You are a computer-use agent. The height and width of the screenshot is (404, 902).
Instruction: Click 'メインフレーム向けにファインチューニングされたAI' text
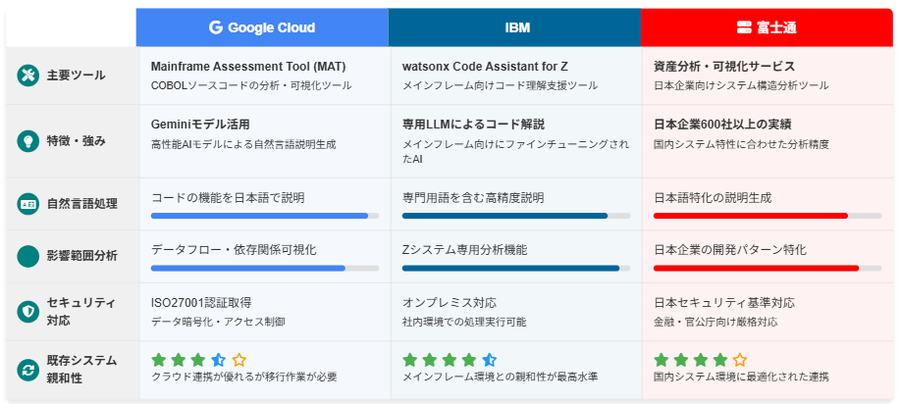(x=515, y=151)
